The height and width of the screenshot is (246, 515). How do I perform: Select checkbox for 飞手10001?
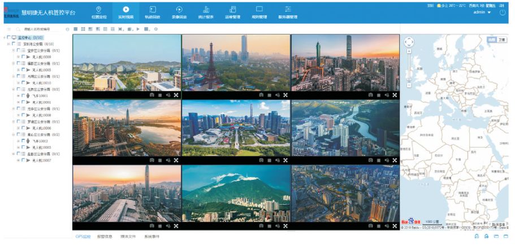(x=24, y=96)
